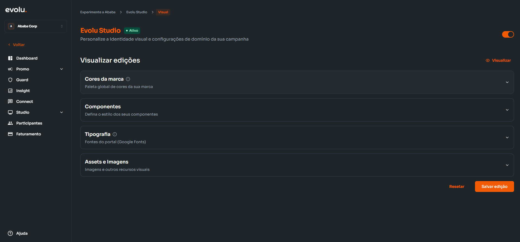Expand the Promo submenu chevron
The image size is (520, 242).
[62, 69]
